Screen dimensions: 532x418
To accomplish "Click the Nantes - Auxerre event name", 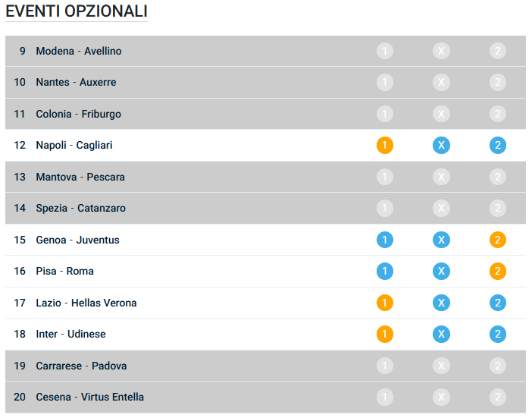I will 76,82.
